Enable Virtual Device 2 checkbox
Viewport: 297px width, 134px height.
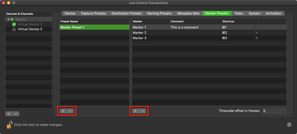14,29
